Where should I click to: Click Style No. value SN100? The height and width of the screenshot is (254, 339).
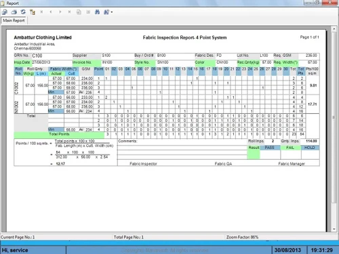(163, 62)
